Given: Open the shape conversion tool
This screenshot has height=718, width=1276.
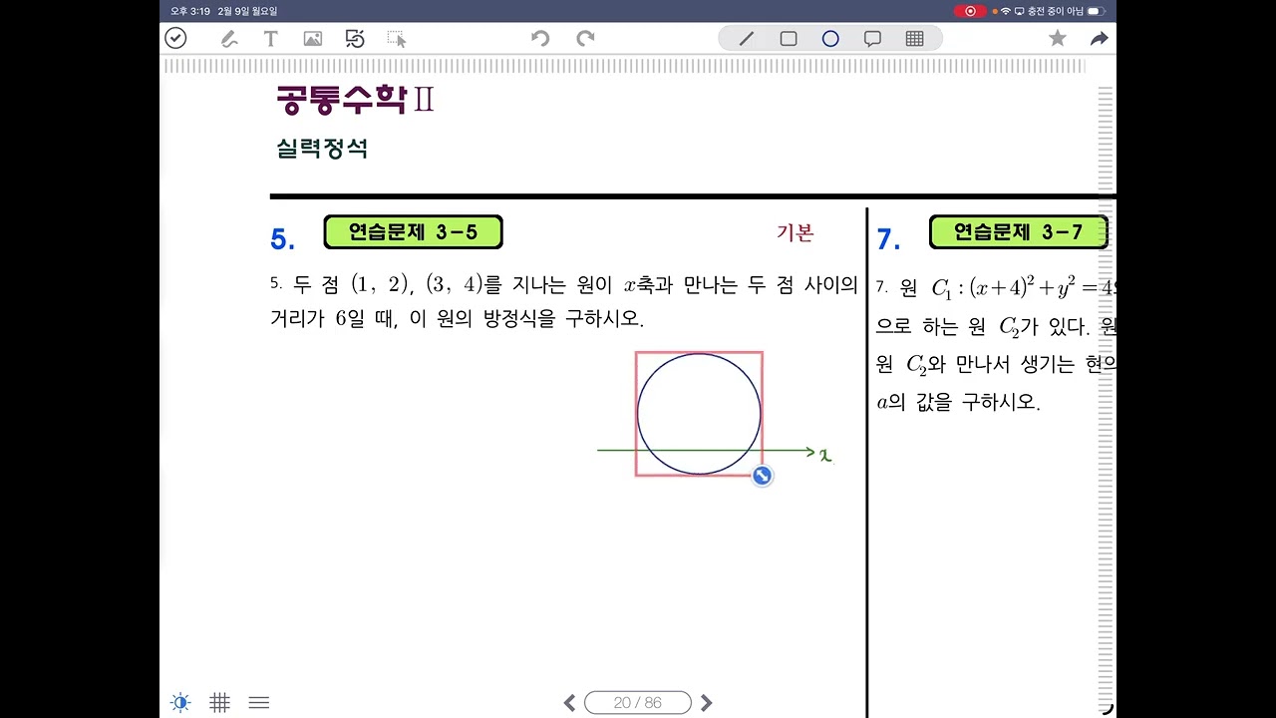Looking at the screenshot, I should [355, 39].
